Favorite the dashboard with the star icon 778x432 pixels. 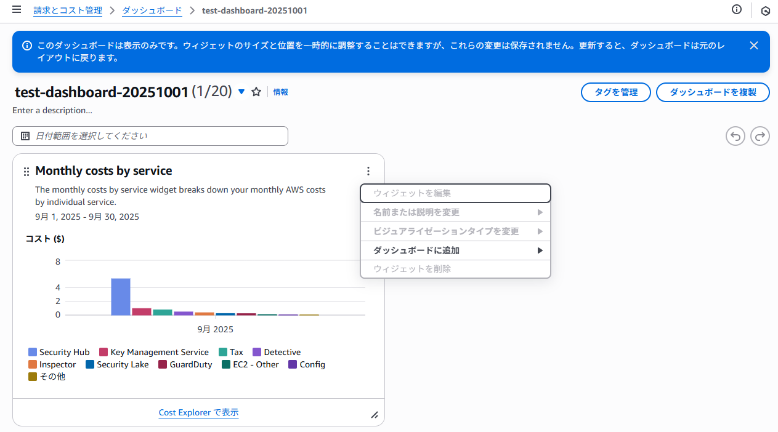coord(256,92)
